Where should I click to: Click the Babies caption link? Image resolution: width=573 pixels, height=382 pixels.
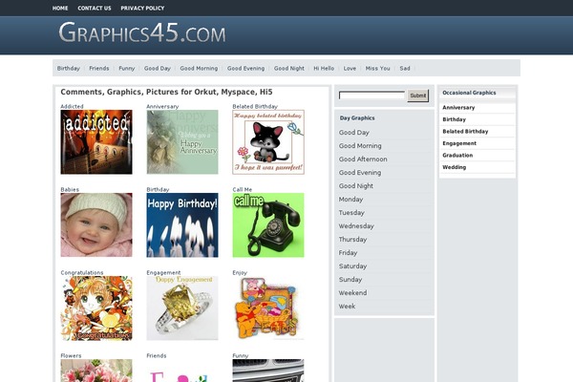pyautogui.click(x=70, y=189)
